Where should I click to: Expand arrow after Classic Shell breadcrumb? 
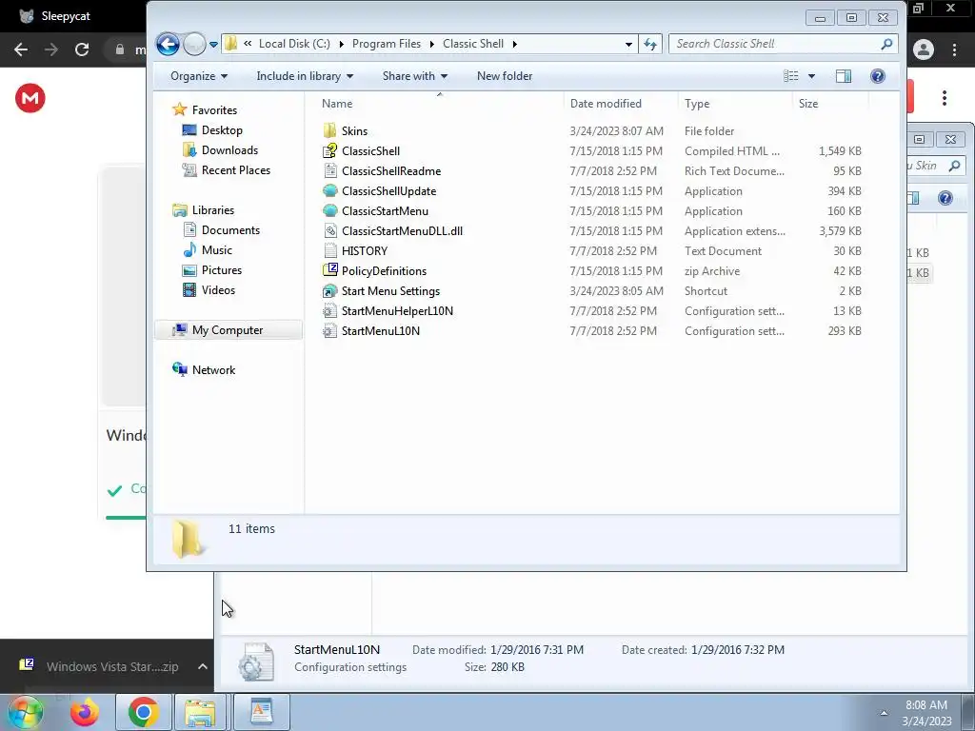click(514, 44)
